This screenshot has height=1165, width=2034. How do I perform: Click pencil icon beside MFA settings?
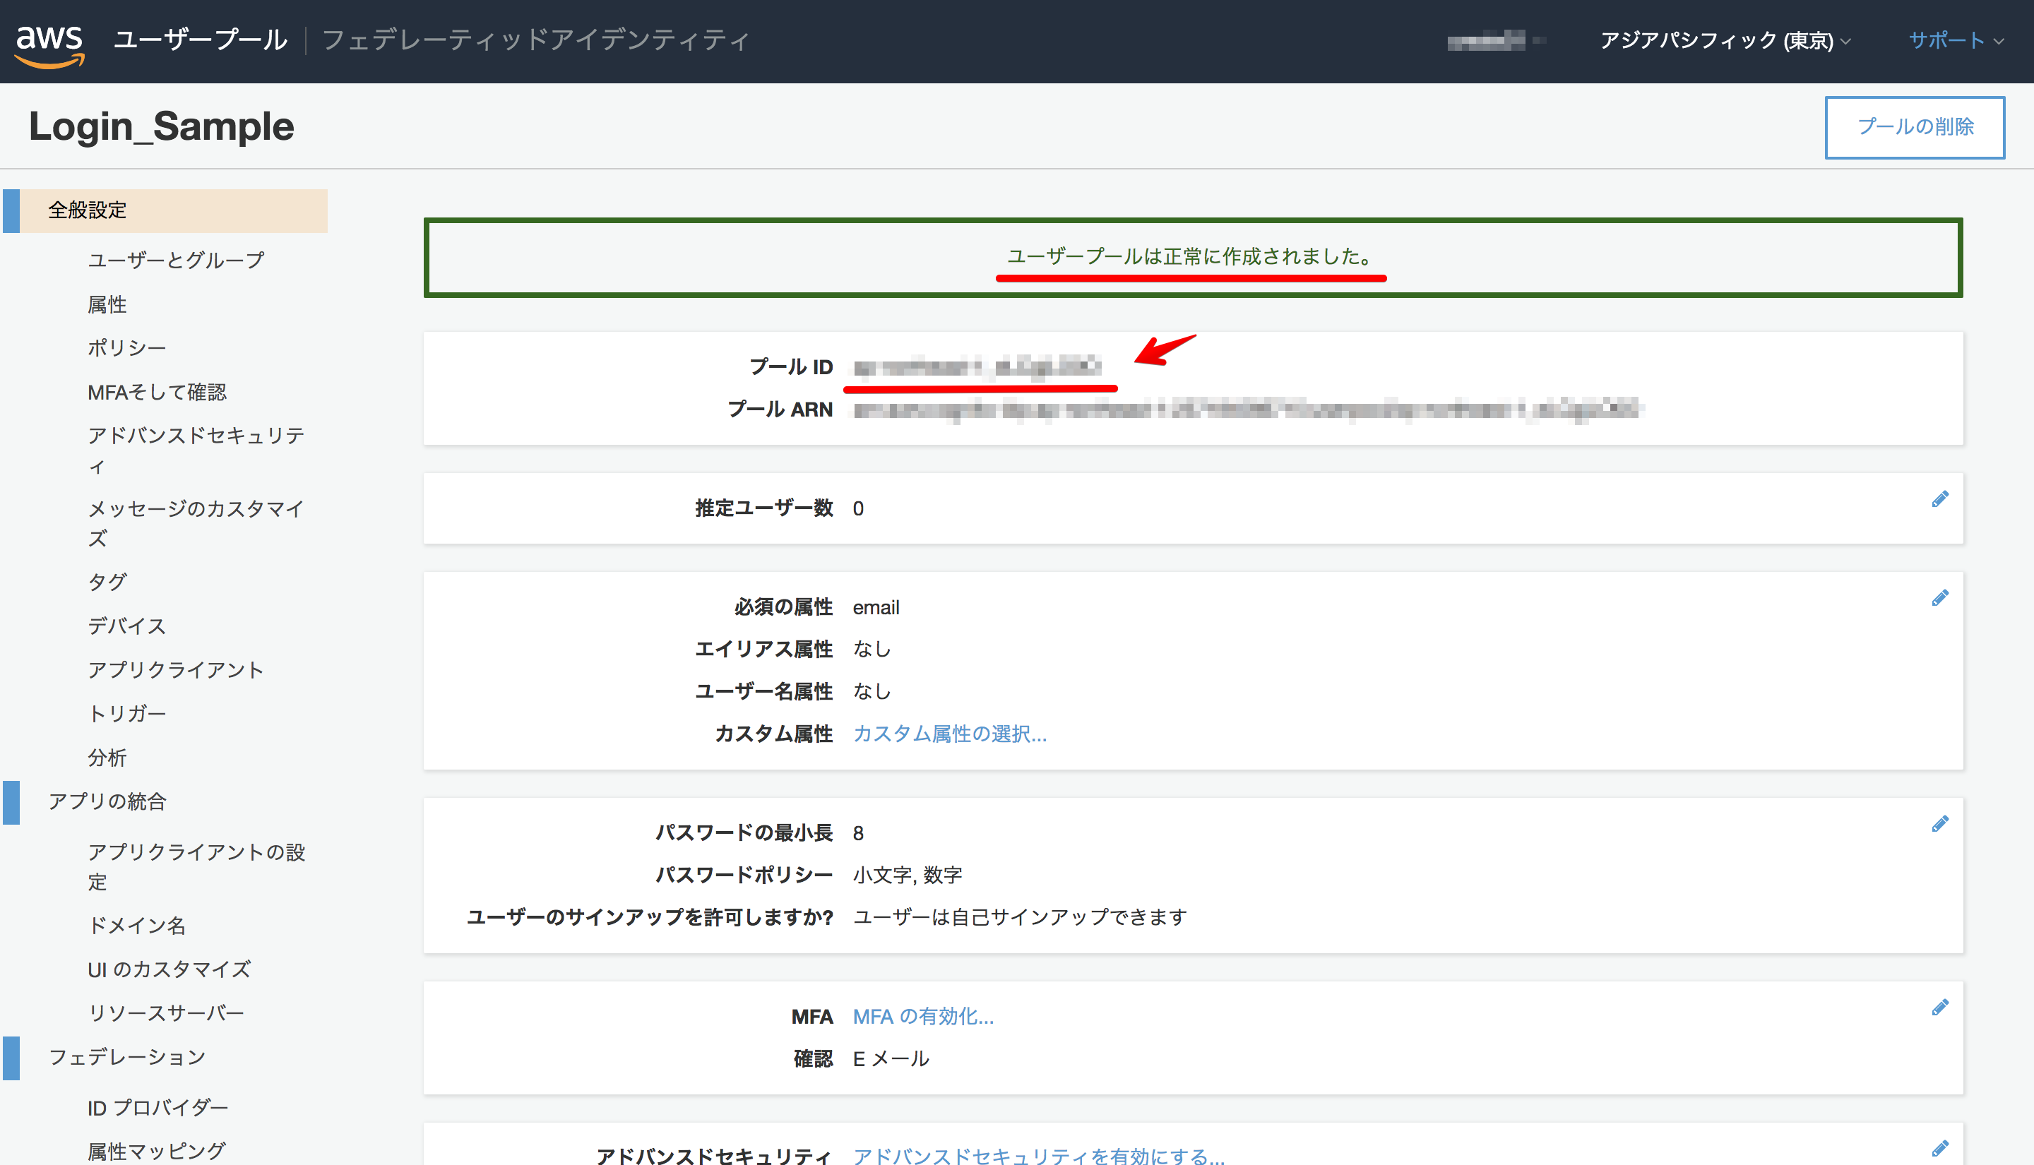coord(1939,1008)
